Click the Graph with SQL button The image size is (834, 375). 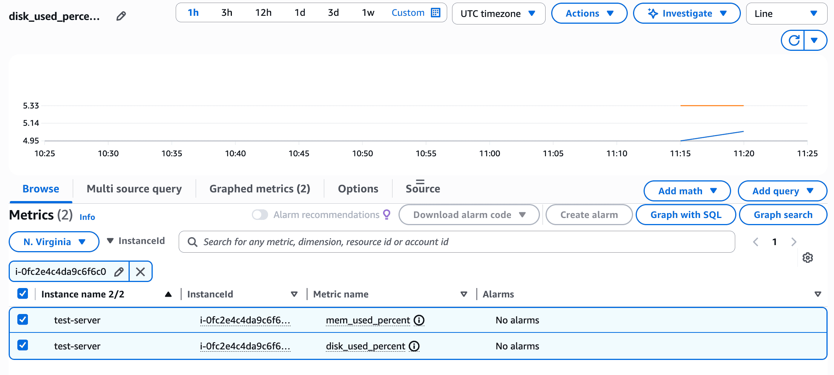pyautogui.click(x=685, y=215)
